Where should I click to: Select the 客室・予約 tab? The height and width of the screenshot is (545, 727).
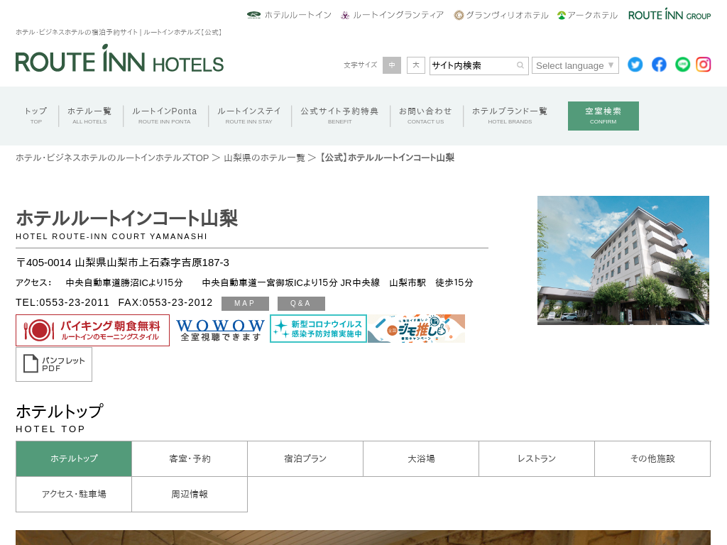click(x=190, y=459)
